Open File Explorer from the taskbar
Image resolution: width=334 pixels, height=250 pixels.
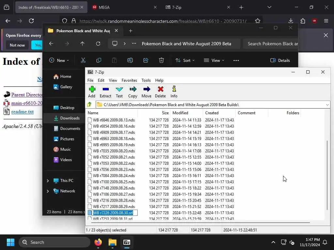click(x=113, y=242)
